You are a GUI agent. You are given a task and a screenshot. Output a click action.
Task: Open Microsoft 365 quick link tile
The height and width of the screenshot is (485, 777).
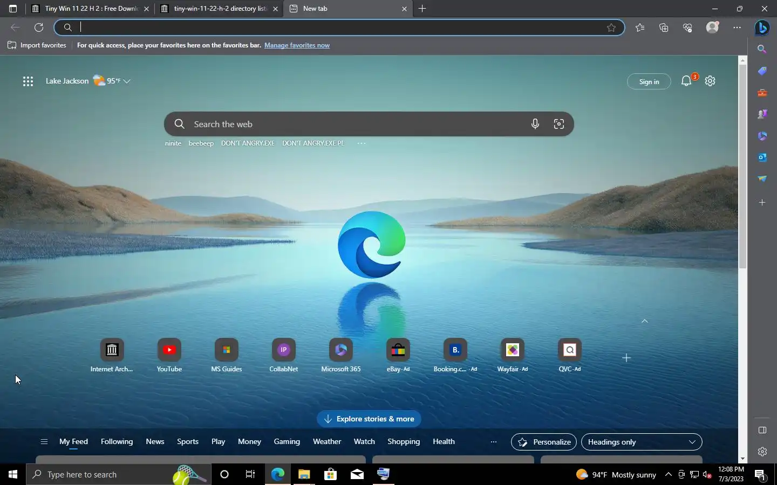(340, 356)
